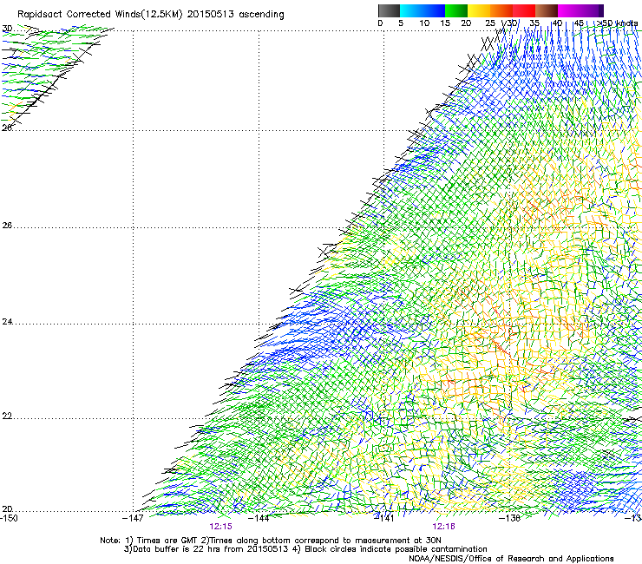This screenshot has height=564, width=642.
Task: Click the cyan-blue 5-15 knots color swatch
Action: [423, 10]
